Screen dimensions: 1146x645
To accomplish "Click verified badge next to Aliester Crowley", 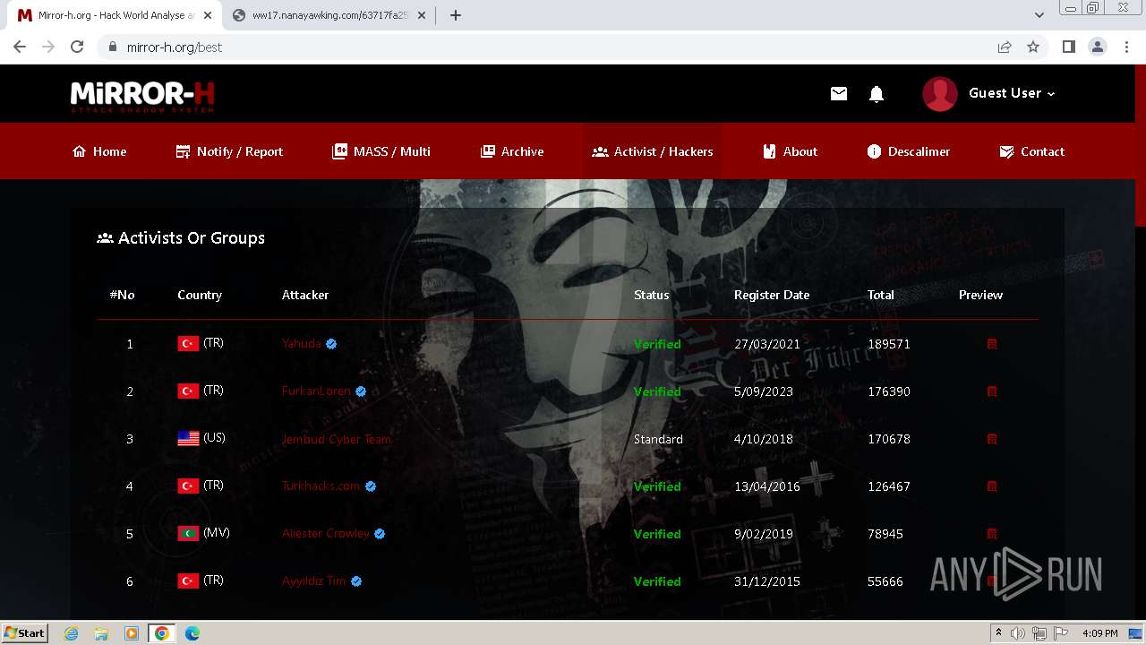I will 380,534.
